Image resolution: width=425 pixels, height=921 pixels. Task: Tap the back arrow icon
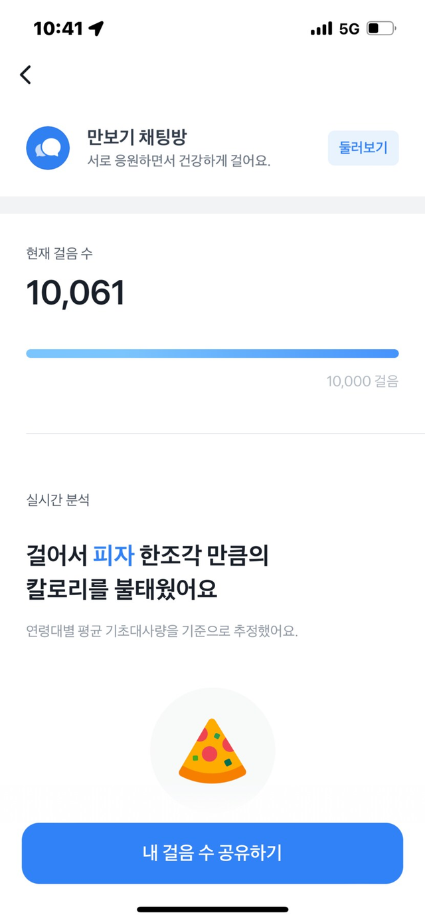25,74
